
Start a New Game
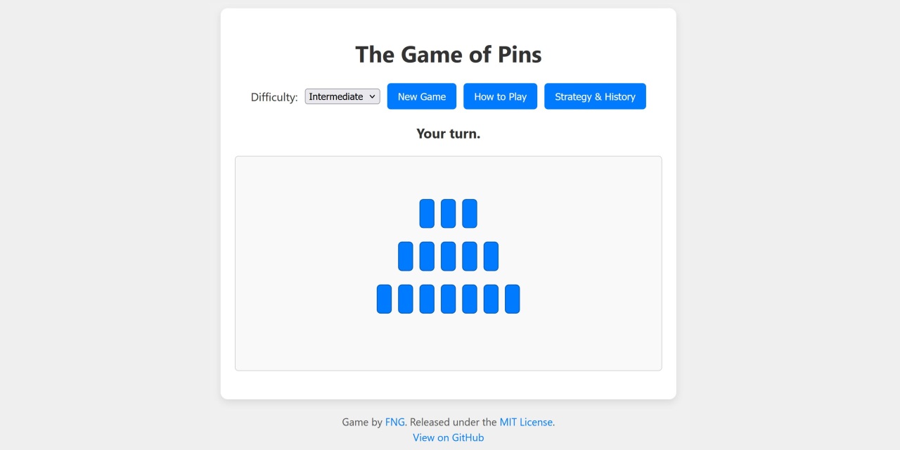click(x=421, y=96)
